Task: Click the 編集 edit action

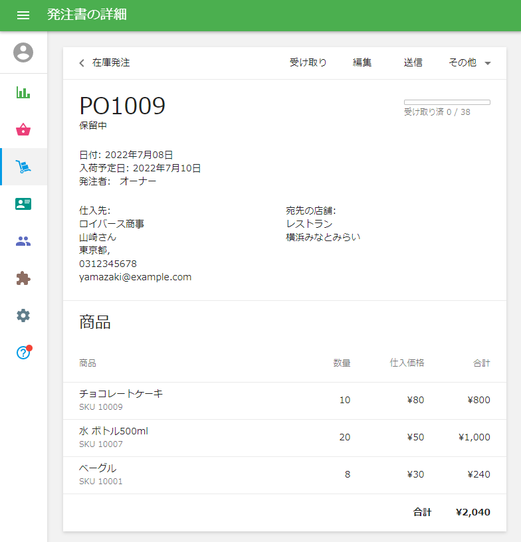Action: [362, 62]
